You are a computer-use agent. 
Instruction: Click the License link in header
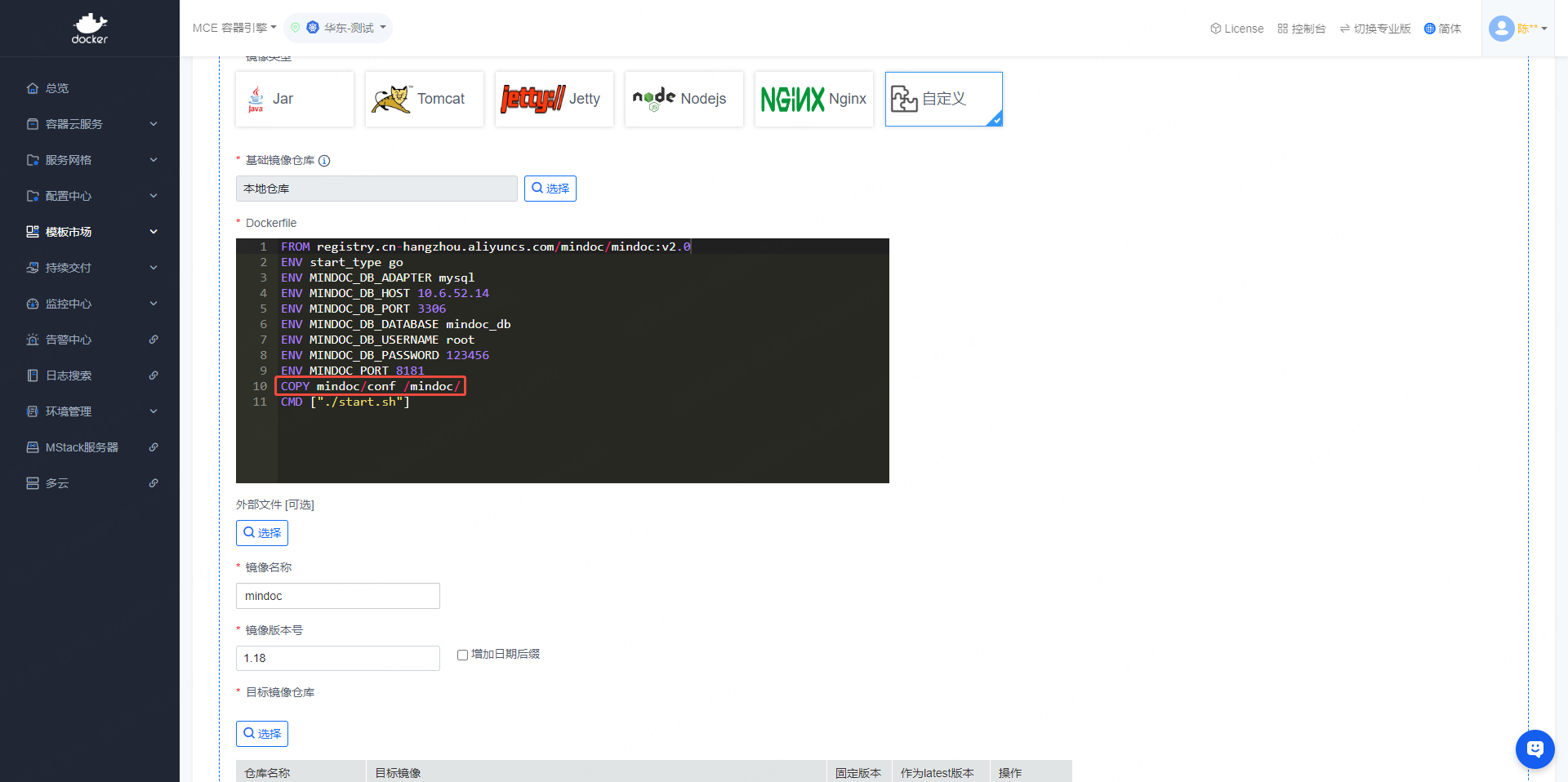1236,29
